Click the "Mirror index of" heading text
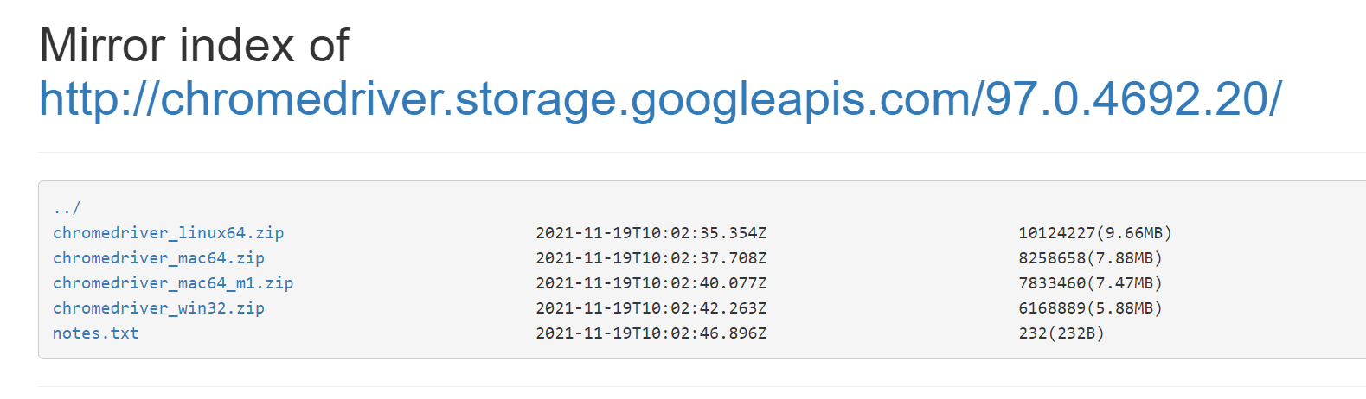 [195, 45]
